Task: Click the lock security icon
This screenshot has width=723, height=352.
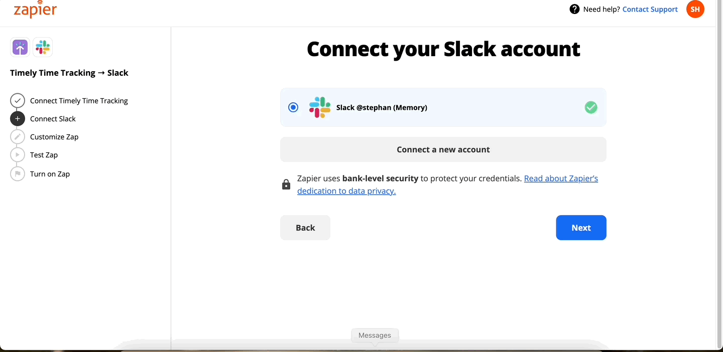Action: 286,184
